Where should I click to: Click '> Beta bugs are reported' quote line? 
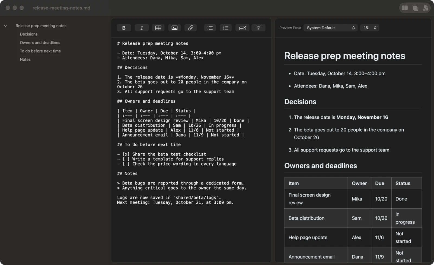[x=180, y=183]
